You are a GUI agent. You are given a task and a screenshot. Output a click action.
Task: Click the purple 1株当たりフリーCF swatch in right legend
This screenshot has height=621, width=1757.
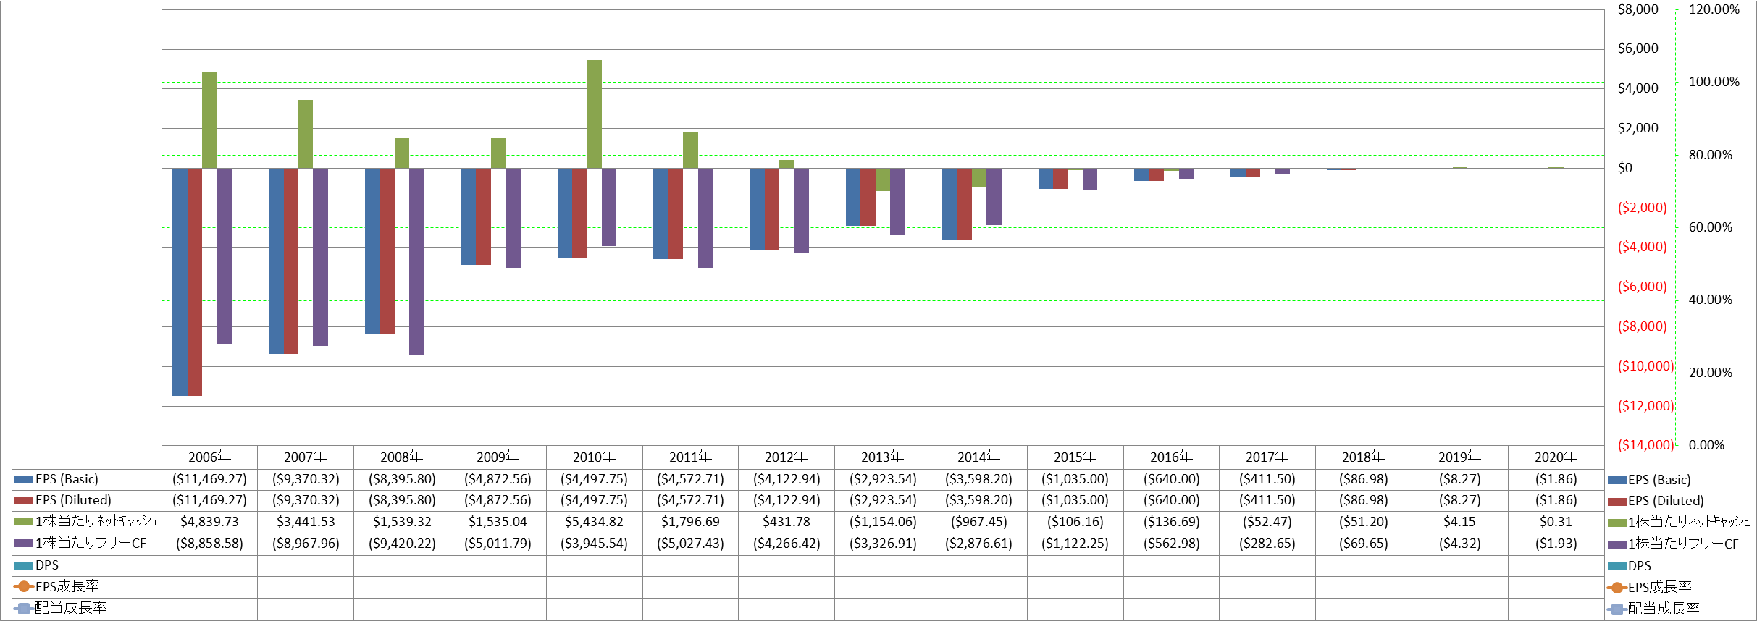pyautogui.click(x=1616, y=544)
